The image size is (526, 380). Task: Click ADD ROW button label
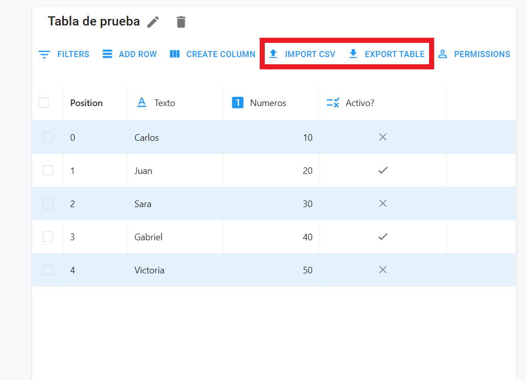(138, 55)
